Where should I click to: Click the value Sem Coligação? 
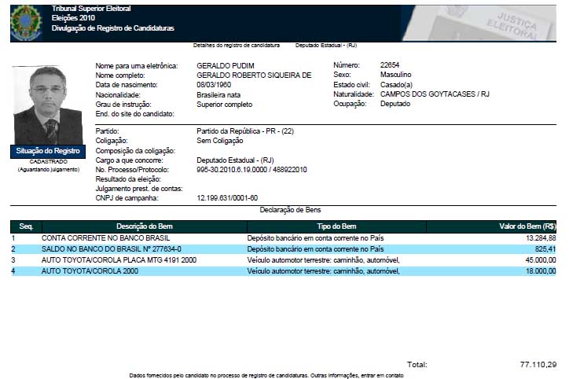pos(220,141)
